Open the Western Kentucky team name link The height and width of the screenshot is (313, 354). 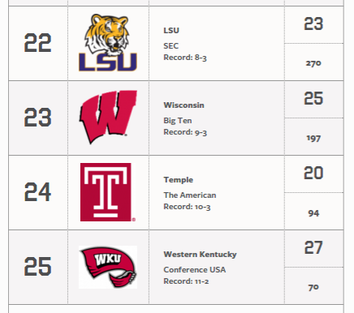[200, 255]
